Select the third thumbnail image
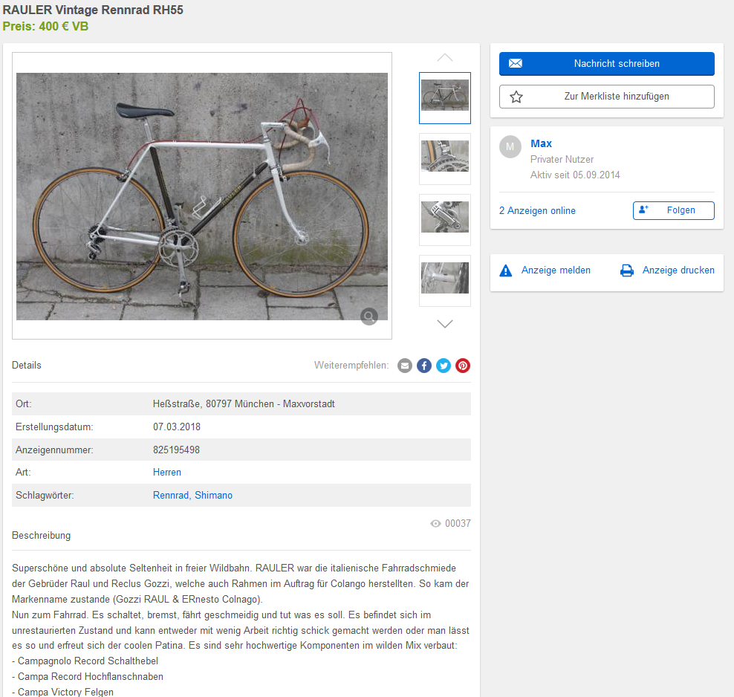Screen dimensions: 734x697 click(x=445, y=219)
